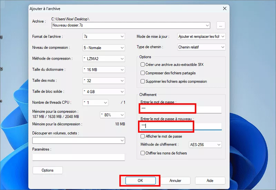Click the Annuler button

[175, 181]
